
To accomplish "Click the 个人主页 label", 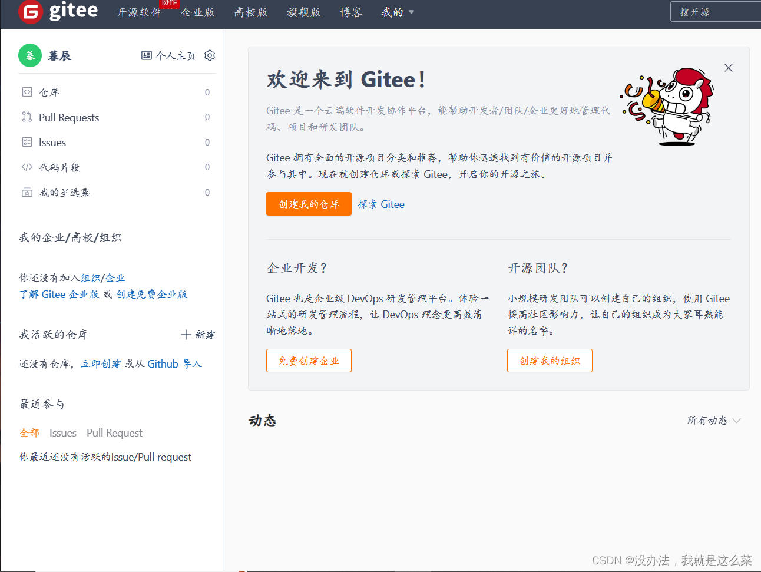I will [x=176, y=55].
